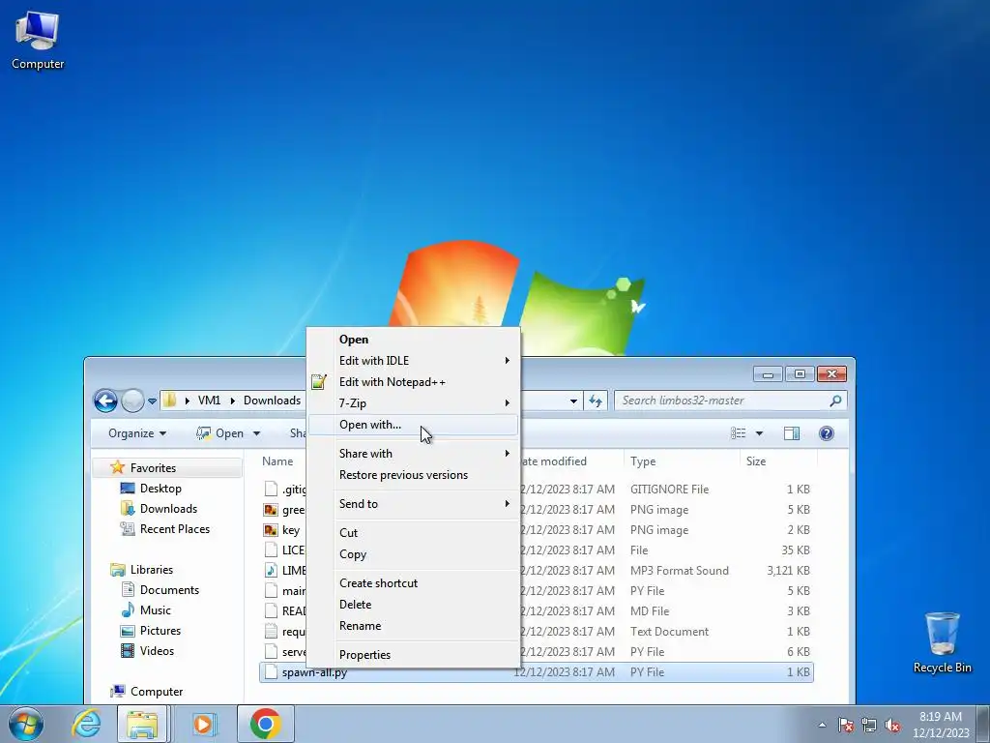This screenshot has width=990, height=743.
Task: Open Windows Media Player taskbar icon
Action: (203, 724)
